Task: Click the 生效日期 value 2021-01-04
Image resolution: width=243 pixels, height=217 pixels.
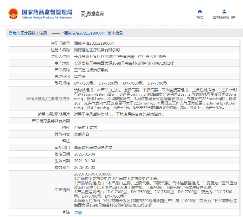Action: point(85,161)
